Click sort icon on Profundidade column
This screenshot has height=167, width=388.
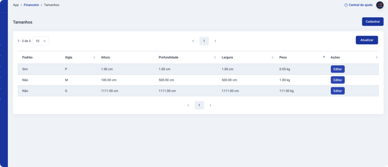point(215,57)
